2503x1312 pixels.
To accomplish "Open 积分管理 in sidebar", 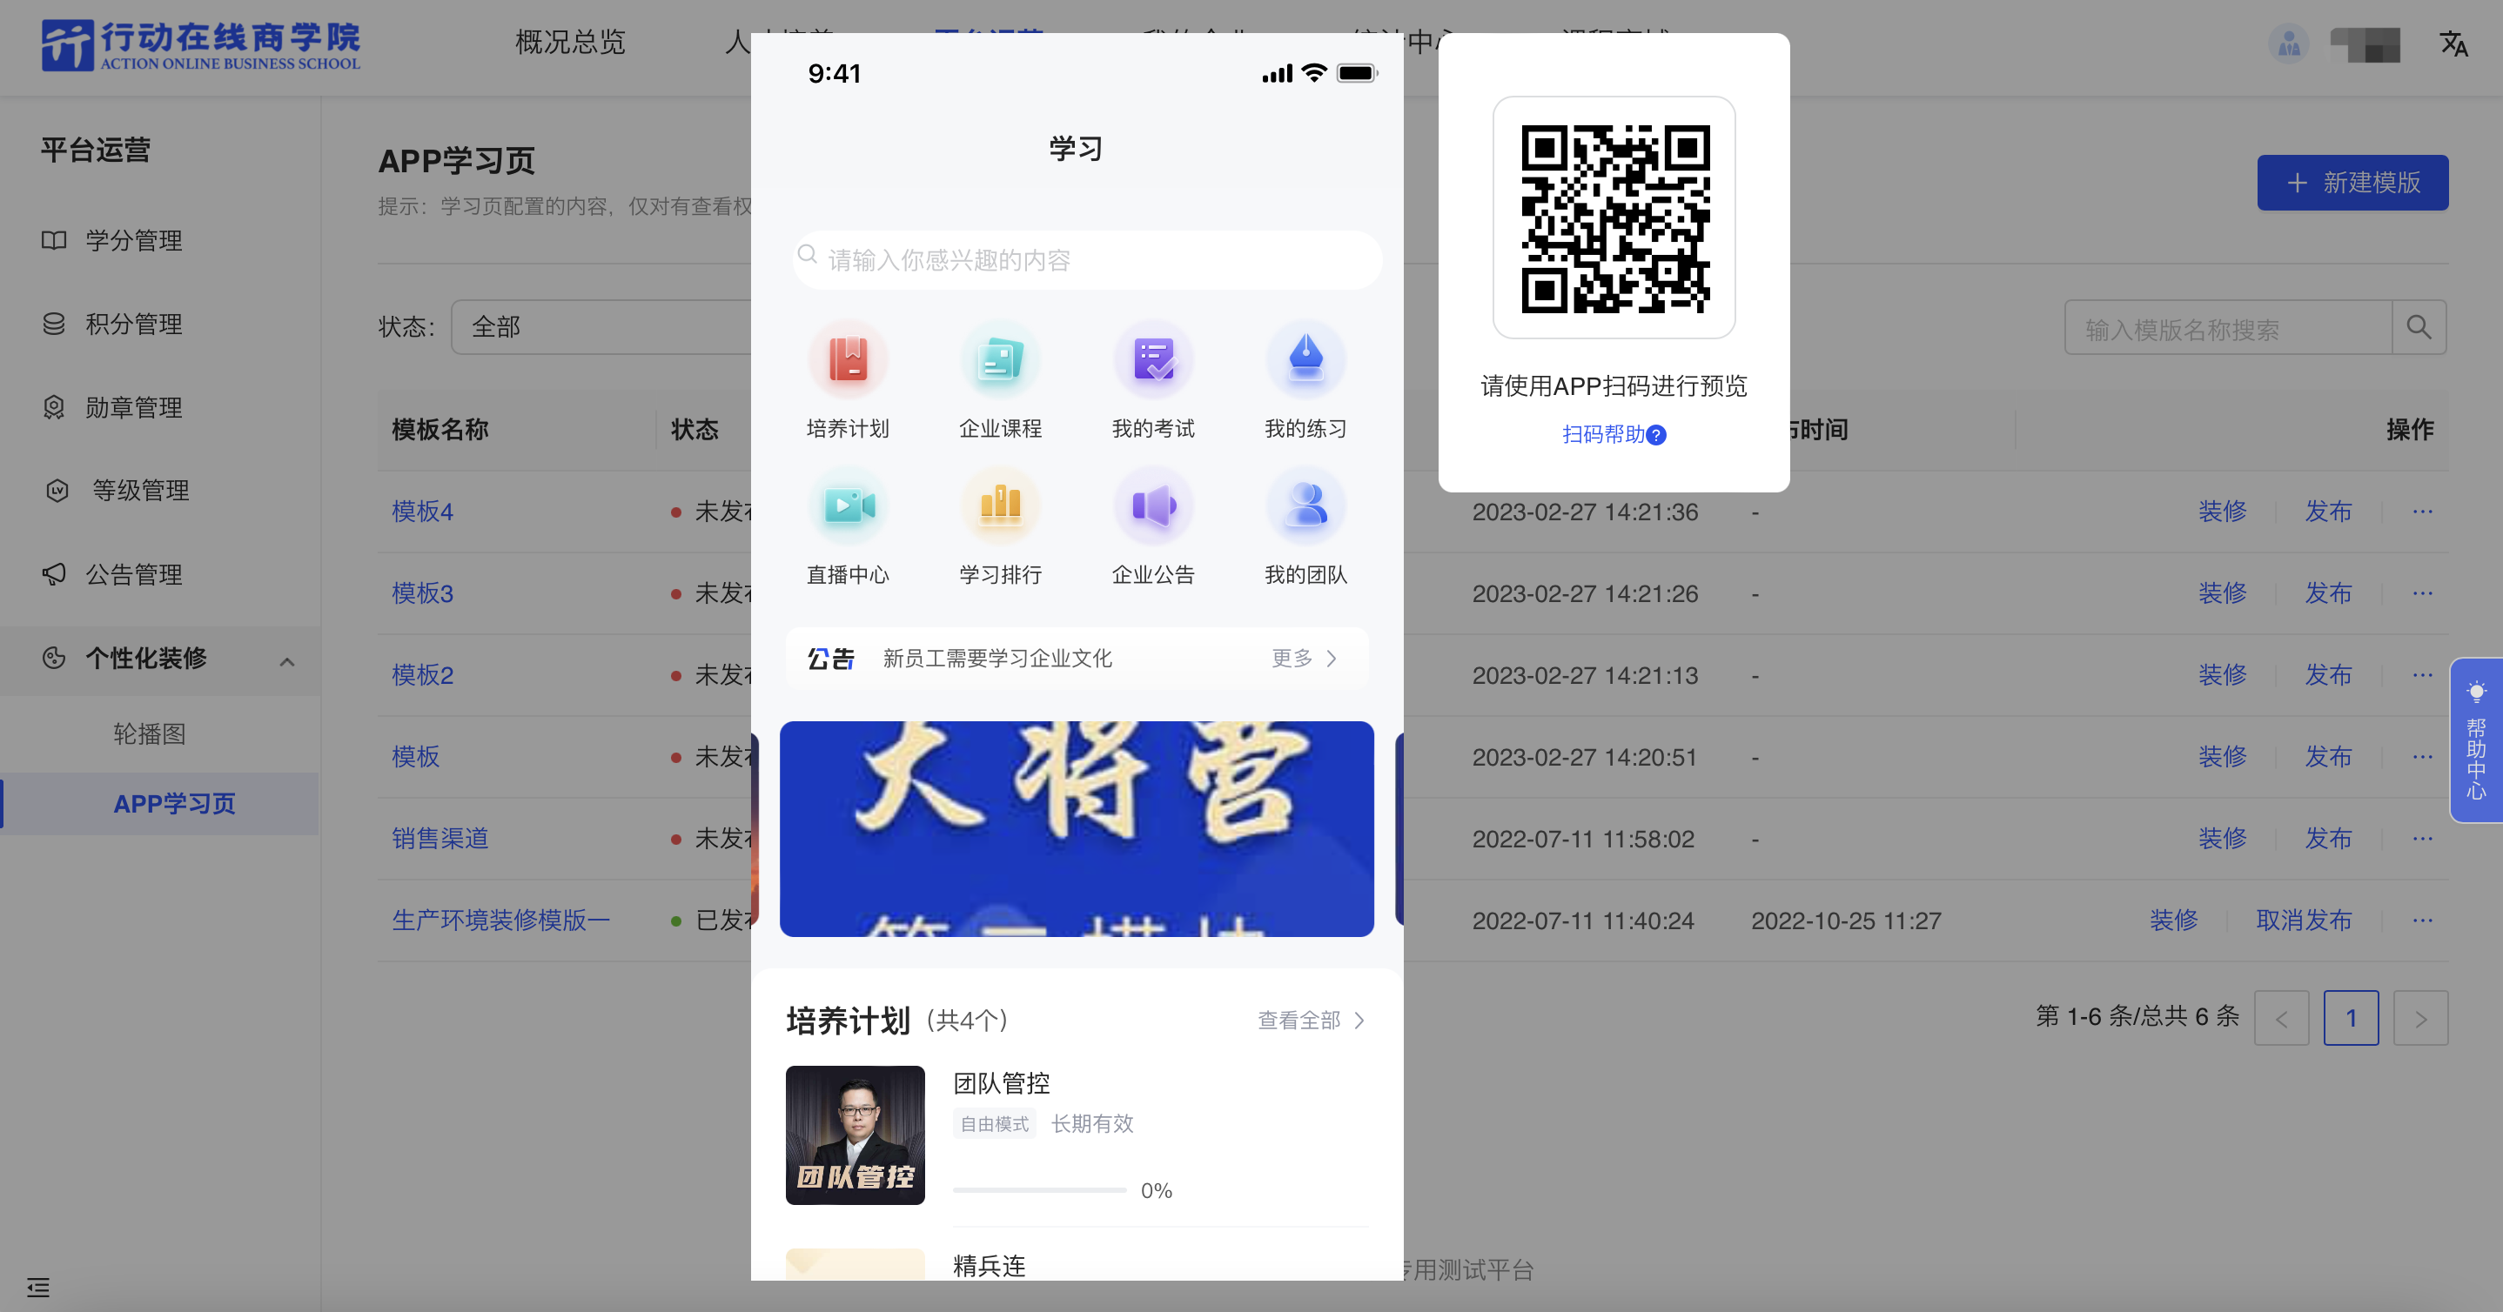I will tap(133, 325).
